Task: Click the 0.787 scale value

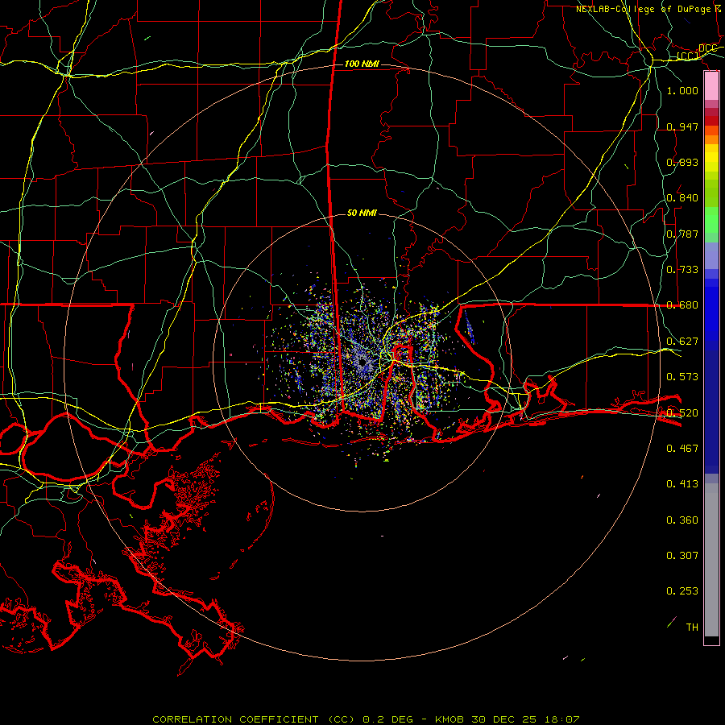Action: point(682,234)
